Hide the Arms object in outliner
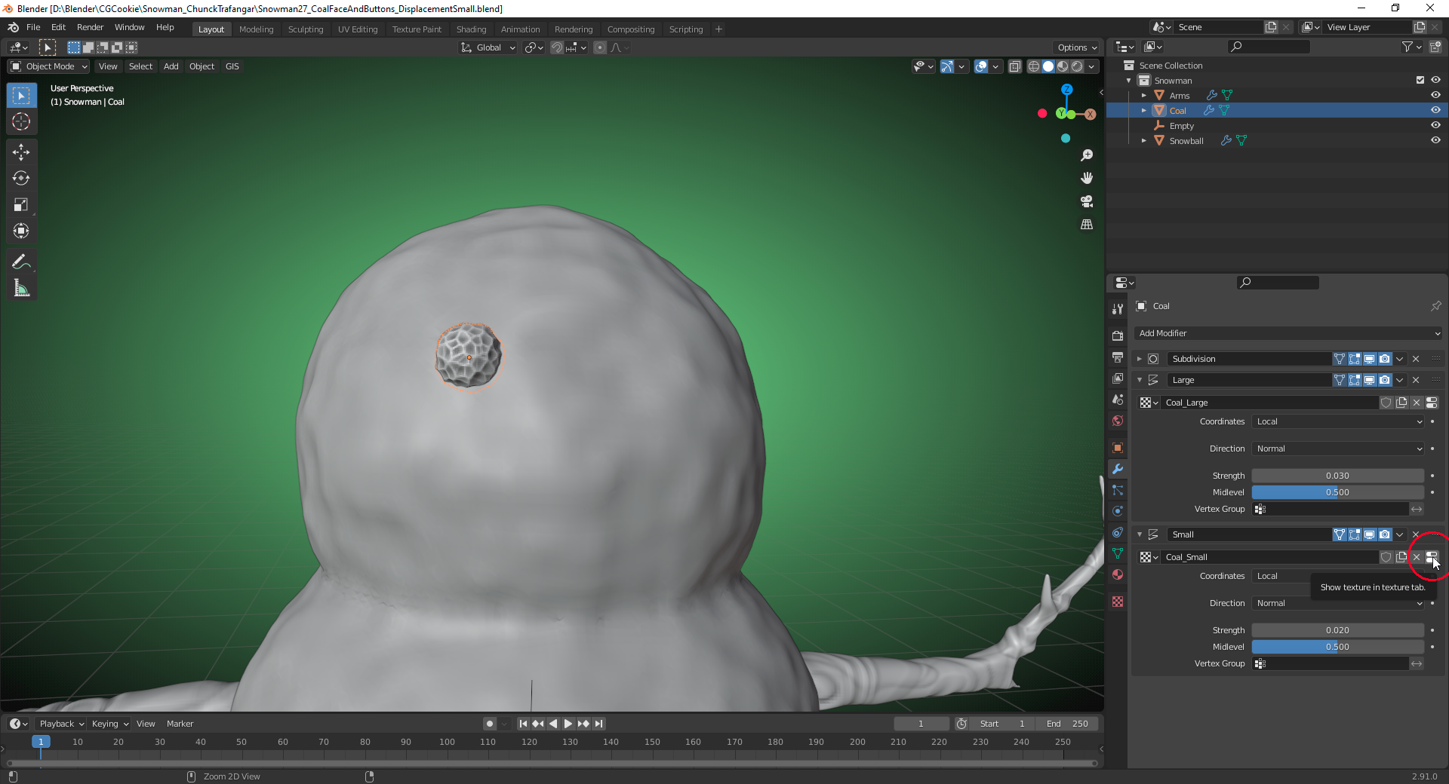This screenshot has width=1449, height=784. click(1435, 95)
